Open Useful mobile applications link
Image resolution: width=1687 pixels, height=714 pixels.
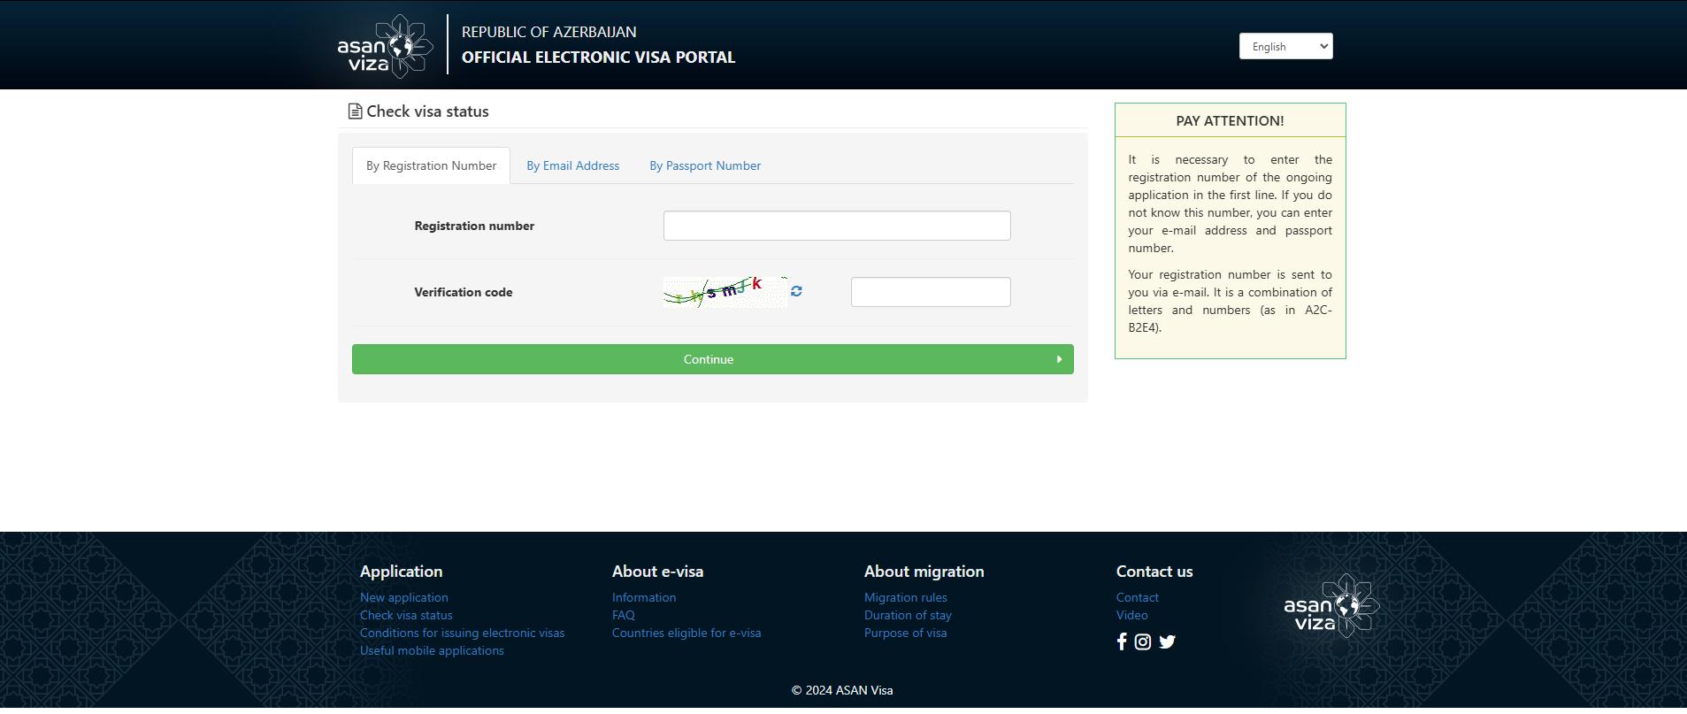(x=432, y=650)
